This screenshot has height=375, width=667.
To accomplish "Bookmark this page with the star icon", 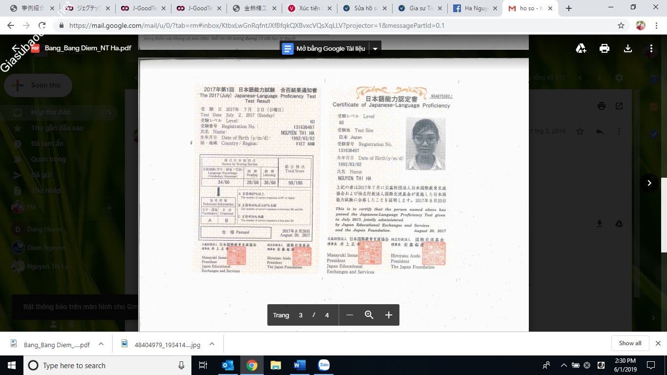I will pos(621,25).
